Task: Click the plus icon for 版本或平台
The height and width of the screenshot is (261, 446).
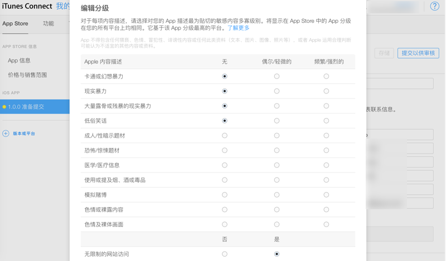Action: click(6, 134)
